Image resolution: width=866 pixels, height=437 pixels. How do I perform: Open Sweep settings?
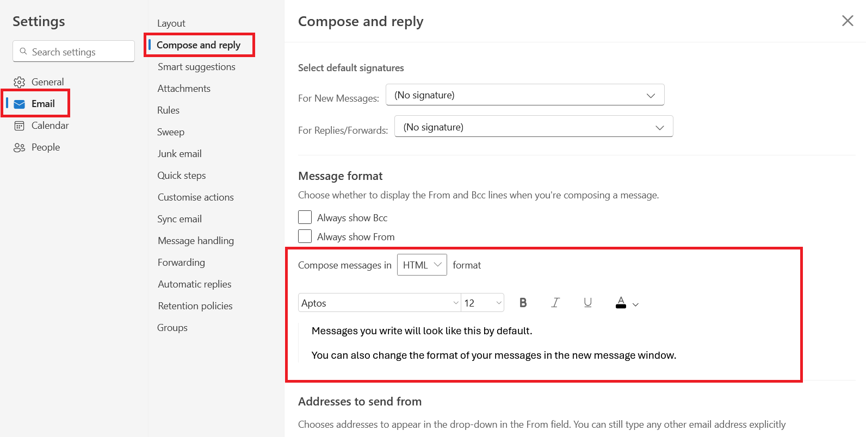171,132
